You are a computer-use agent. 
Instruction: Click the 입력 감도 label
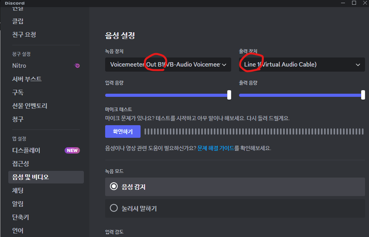coord(114,232)
